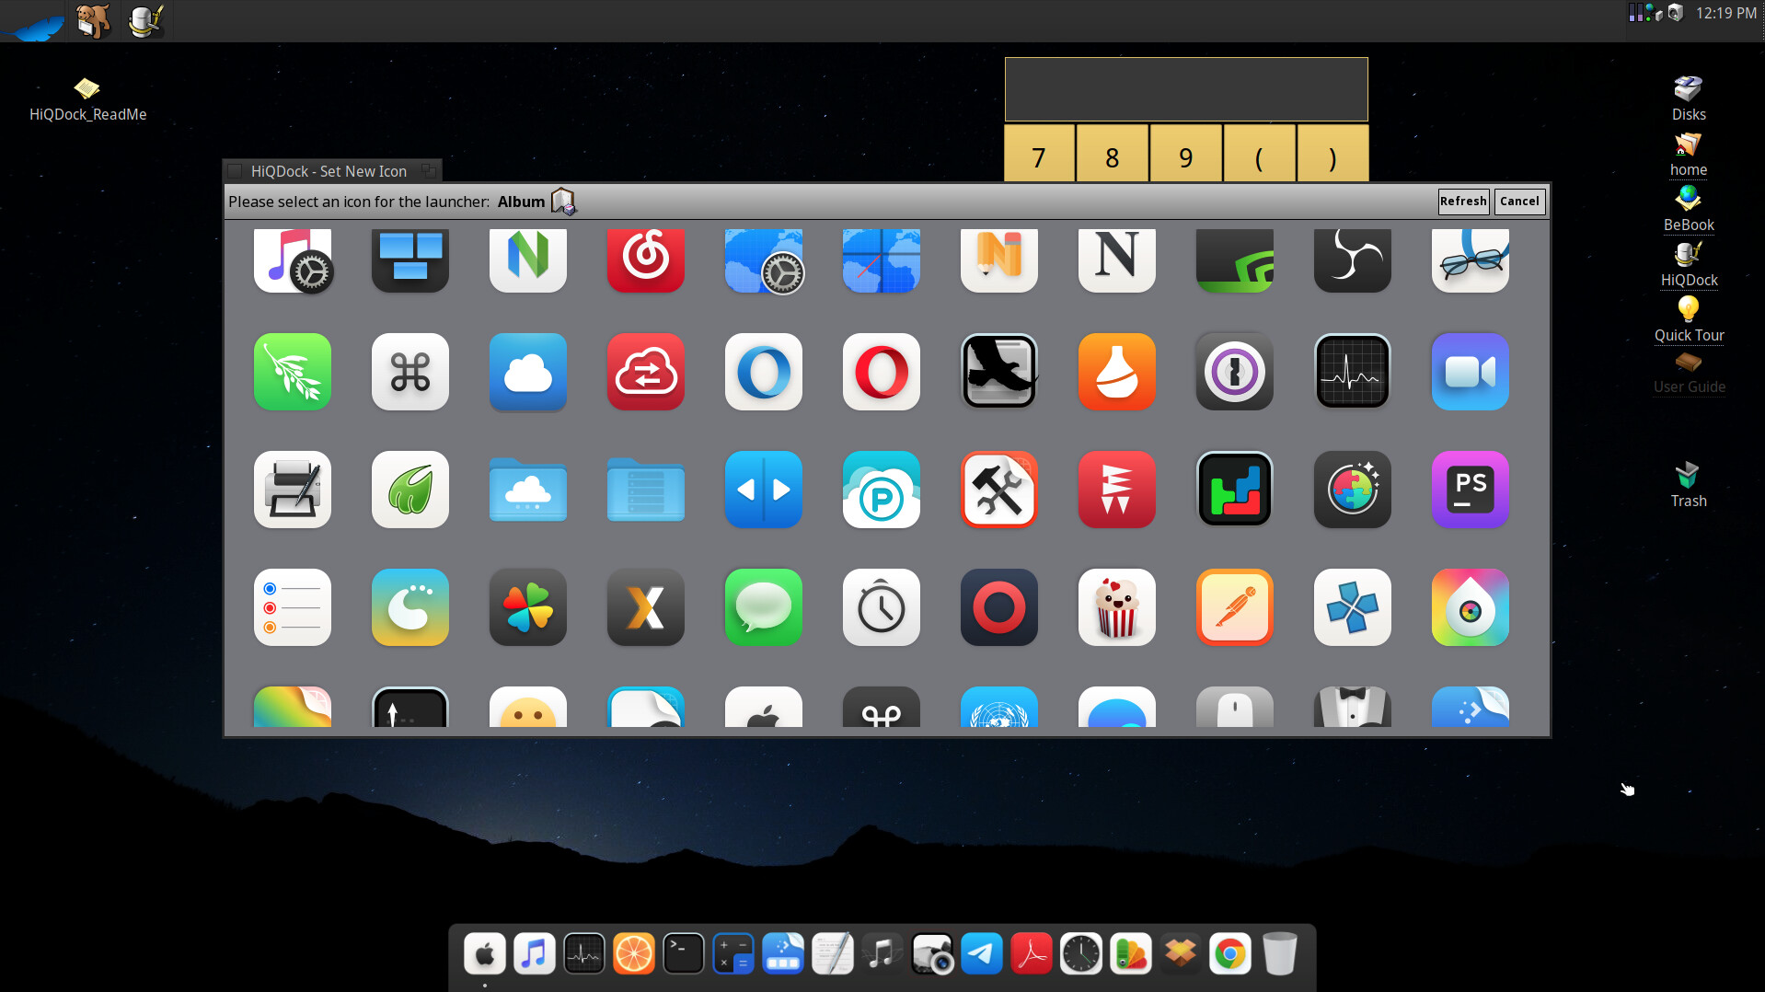The image size is (1765, 992).
Task: Select the Opera browser red O icon
Action: [881, 372]
